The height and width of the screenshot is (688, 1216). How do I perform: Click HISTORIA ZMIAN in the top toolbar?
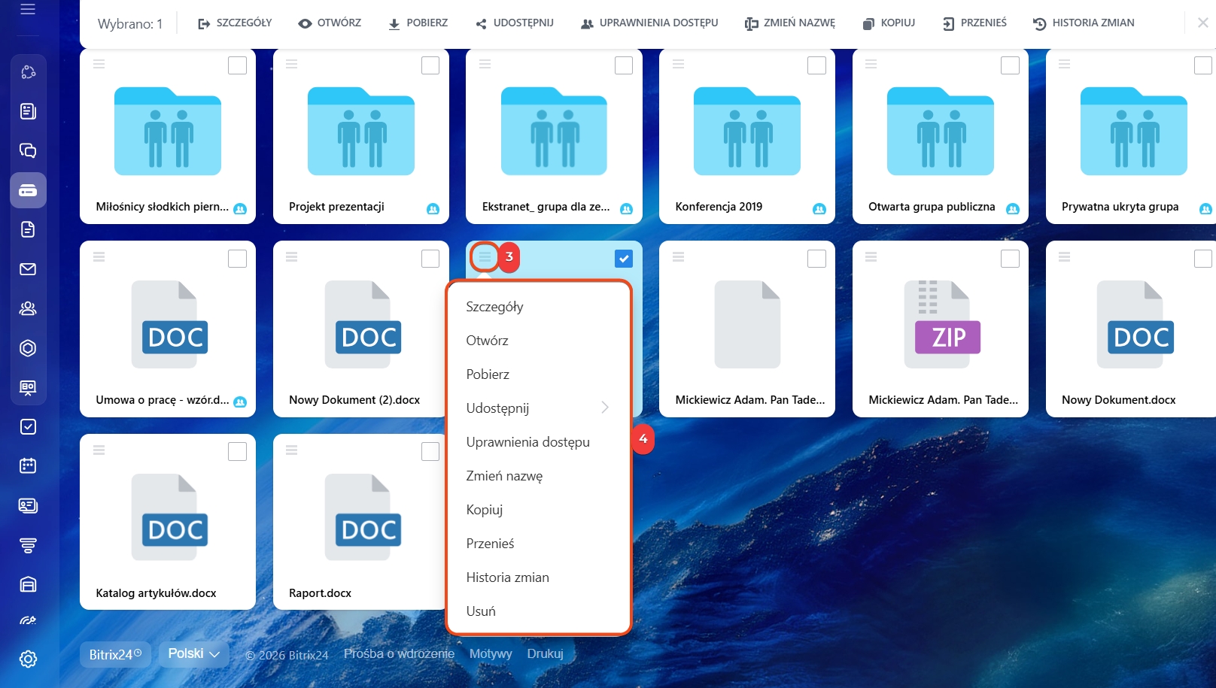click(1084, 23)
